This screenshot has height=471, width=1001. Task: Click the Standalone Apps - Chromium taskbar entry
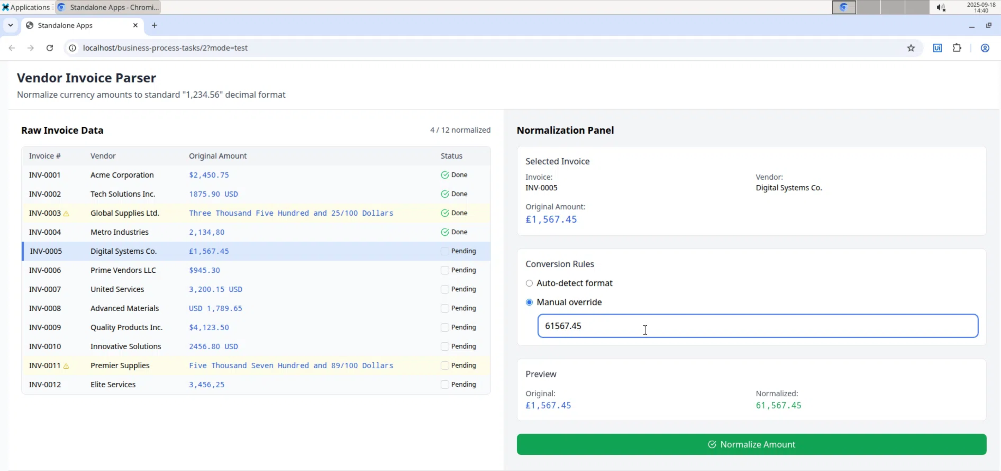pos(108,7)
